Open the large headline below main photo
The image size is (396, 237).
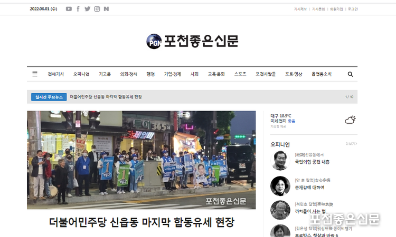pyautogui.click(x=142, y=222)
